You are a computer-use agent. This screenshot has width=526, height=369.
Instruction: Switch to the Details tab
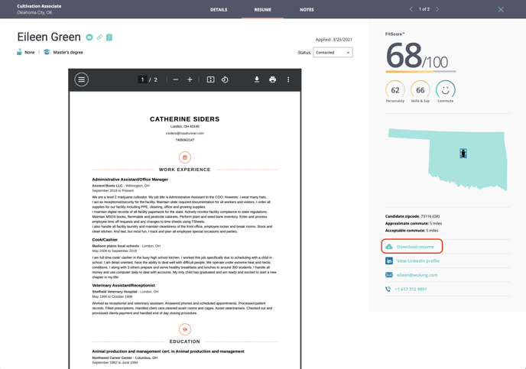[x=219, y=10]
